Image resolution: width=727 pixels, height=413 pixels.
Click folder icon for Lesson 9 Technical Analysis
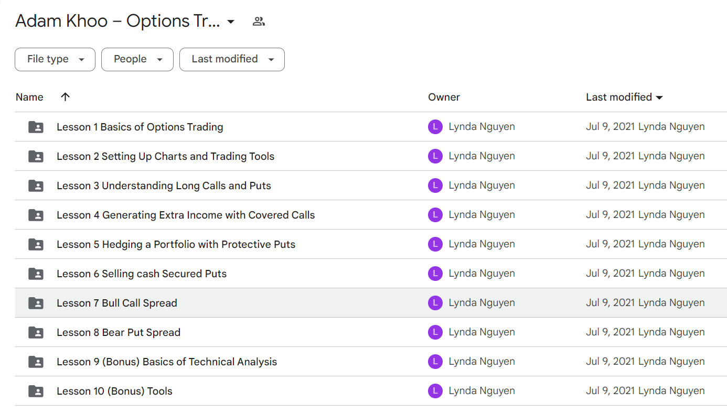[36, 362]
